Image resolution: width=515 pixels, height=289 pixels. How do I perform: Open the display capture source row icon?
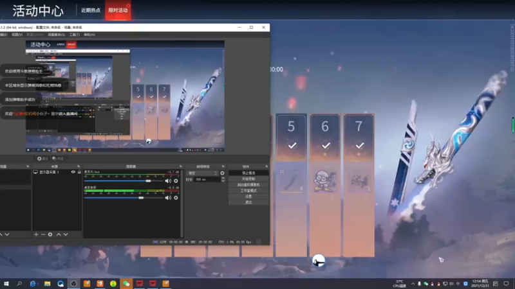click(35, 172)
